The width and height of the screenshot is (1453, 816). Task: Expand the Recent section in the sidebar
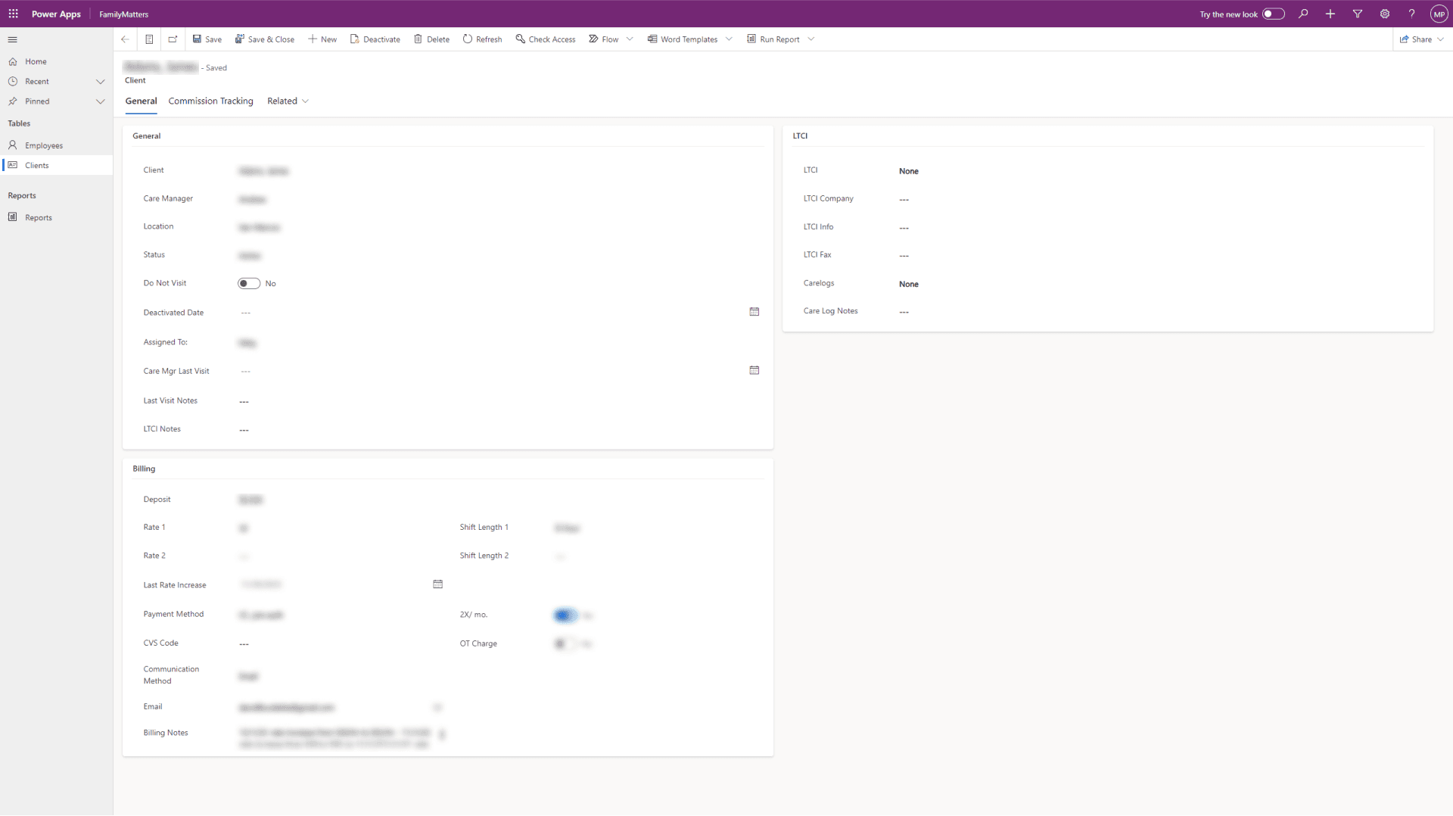tap(101, 81)
